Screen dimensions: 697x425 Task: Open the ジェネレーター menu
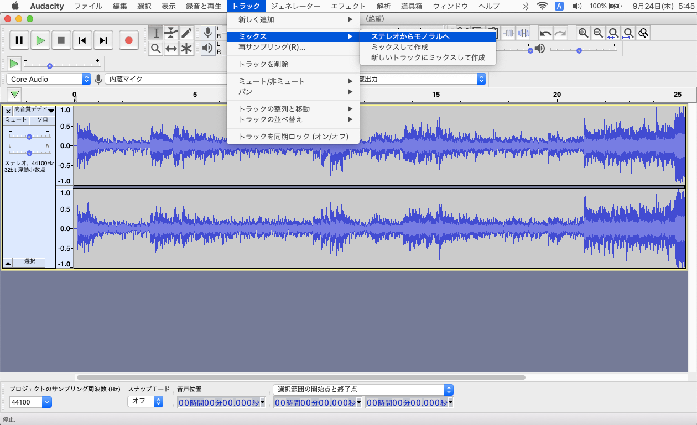[x=295, y=6]
